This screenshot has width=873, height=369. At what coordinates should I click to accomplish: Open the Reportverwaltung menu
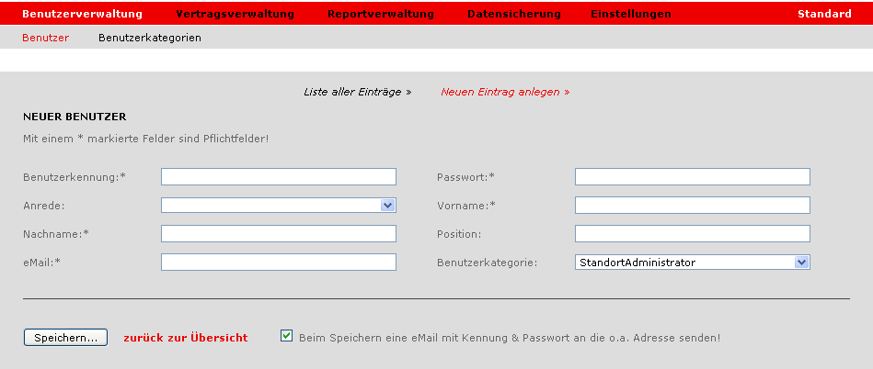tap(381, 14)
